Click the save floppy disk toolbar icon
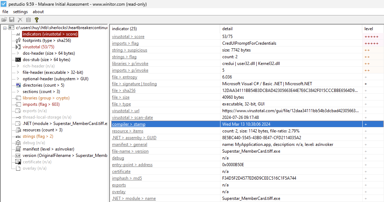 pos(12,20)
